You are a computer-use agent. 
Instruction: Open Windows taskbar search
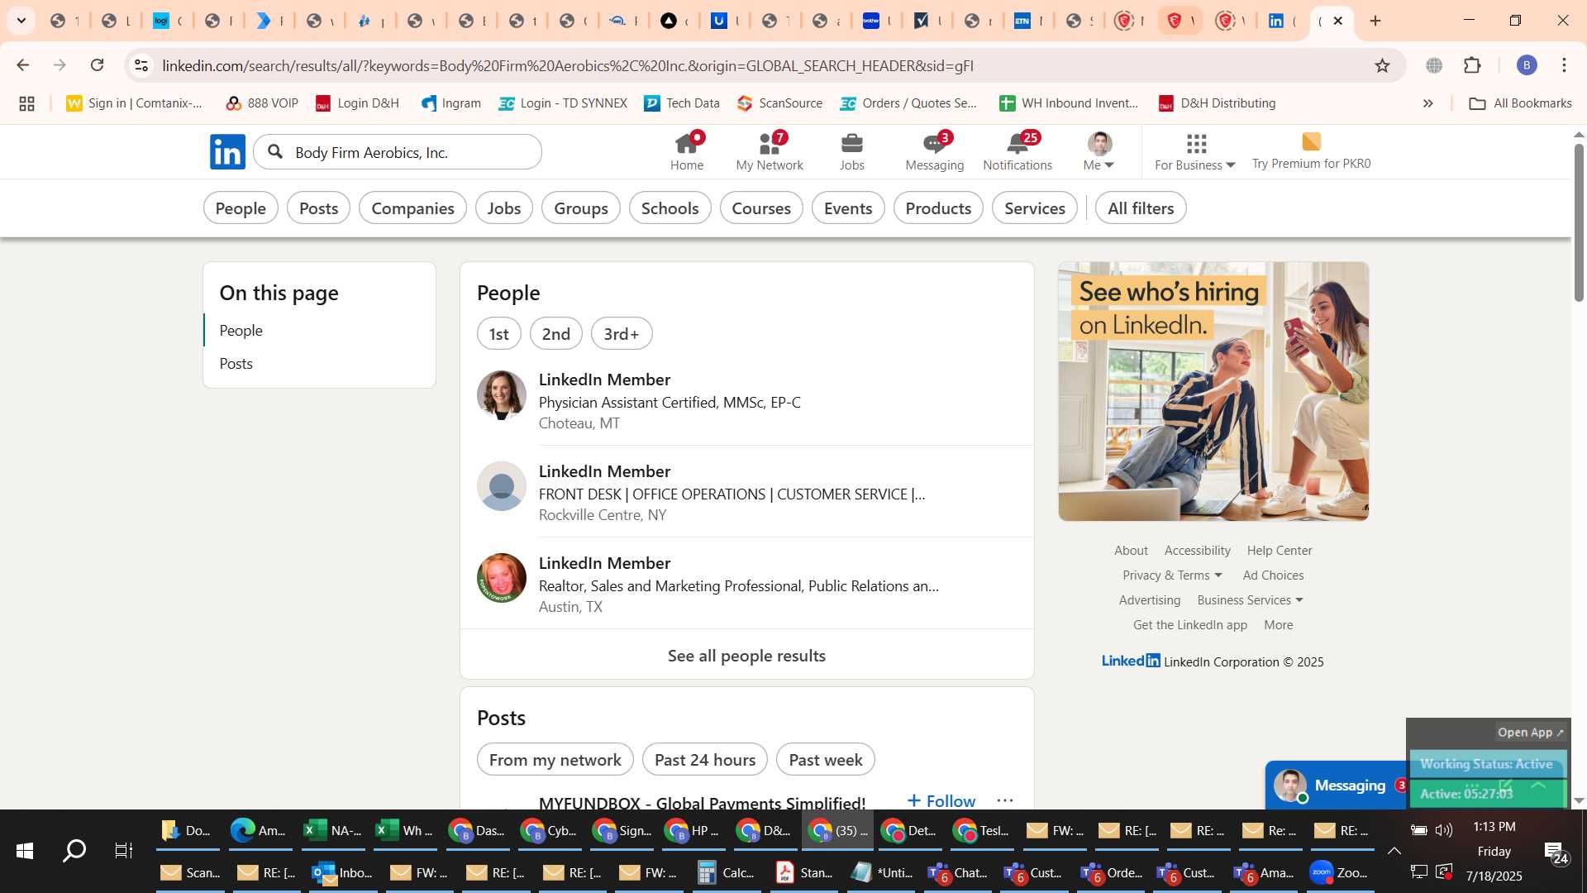[x=74, y=850]
